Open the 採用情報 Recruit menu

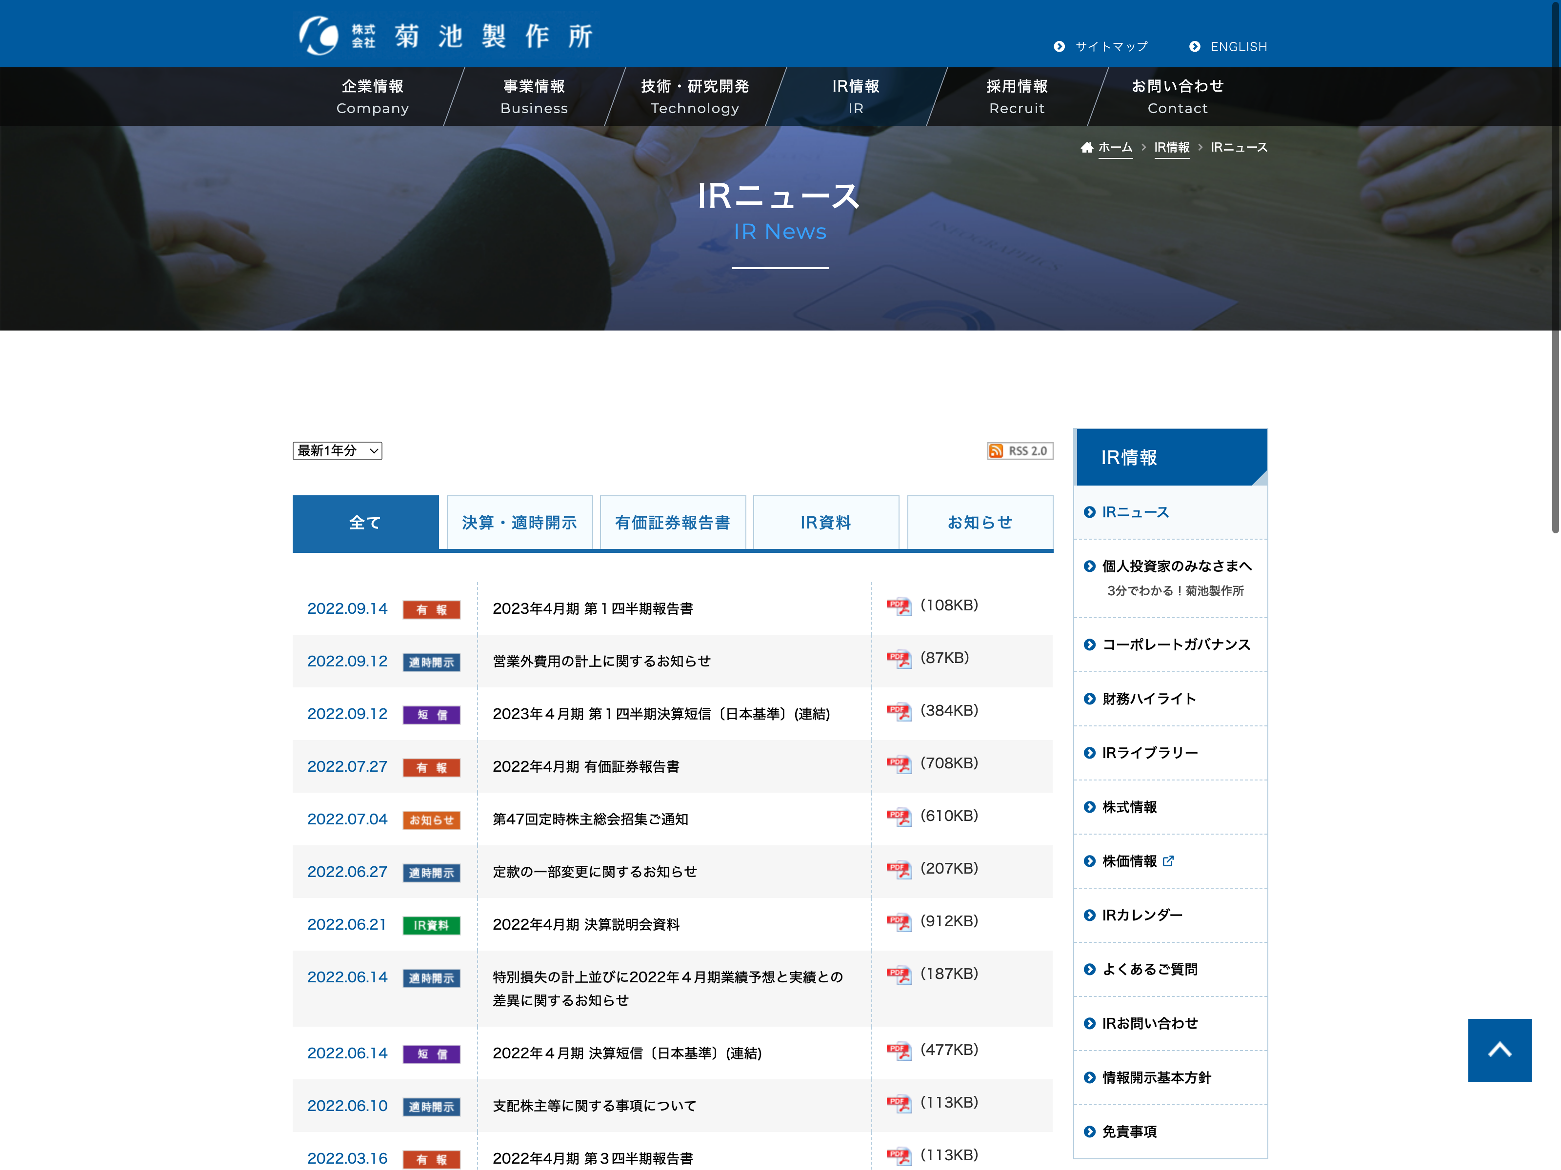tap(1016, 97)
